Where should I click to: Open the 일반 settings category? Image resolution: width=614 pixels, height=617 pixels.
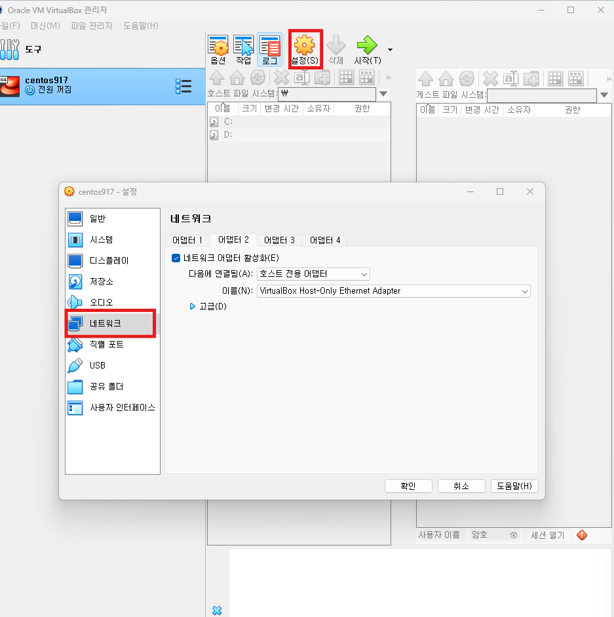(113, 218)
